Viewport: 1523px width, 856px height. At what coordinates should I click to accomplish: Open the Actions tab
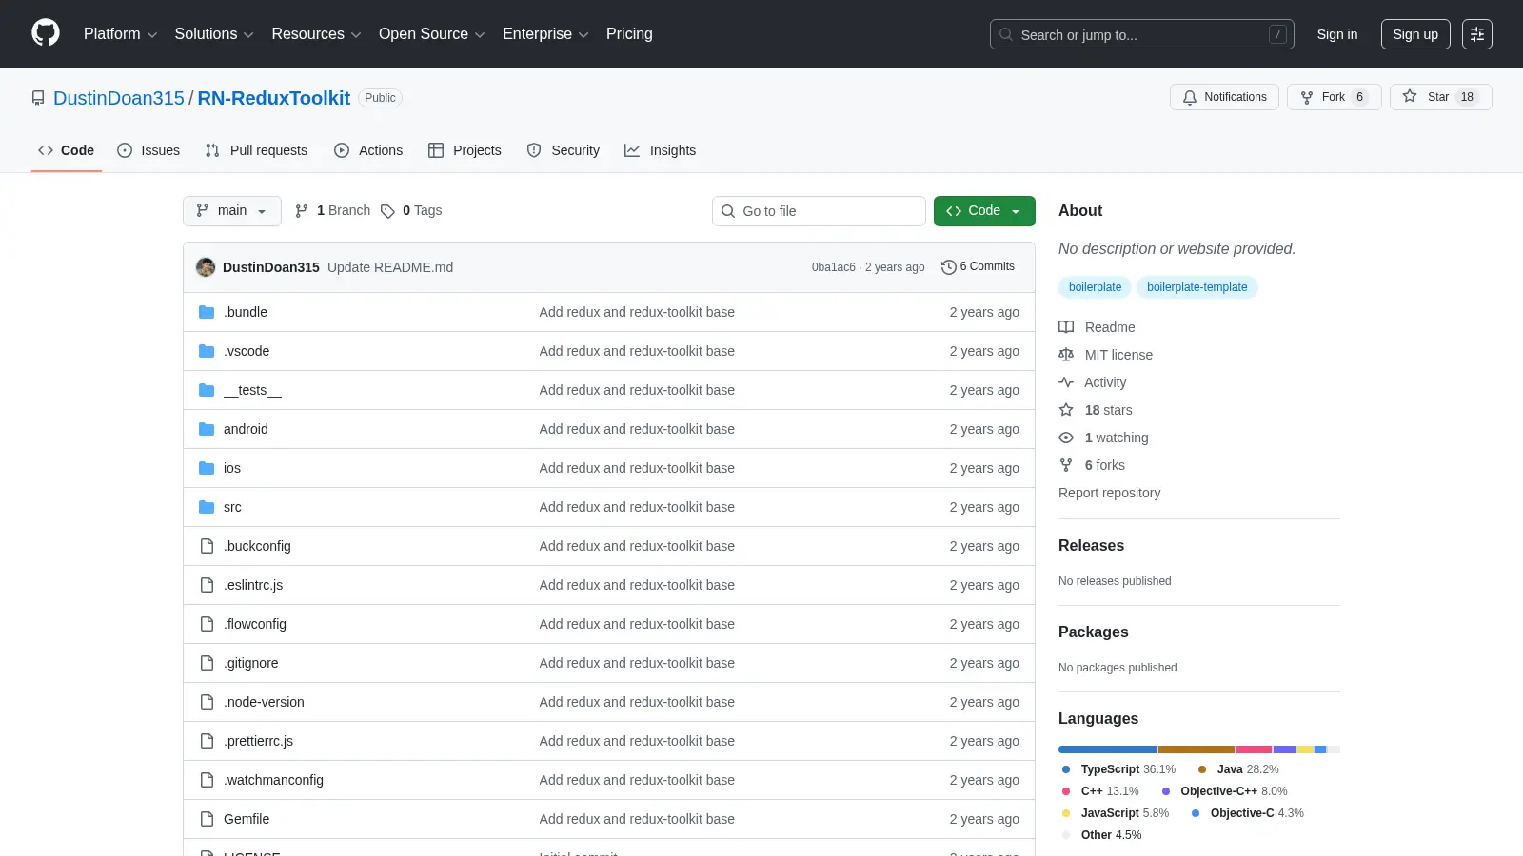click(368, 150)
